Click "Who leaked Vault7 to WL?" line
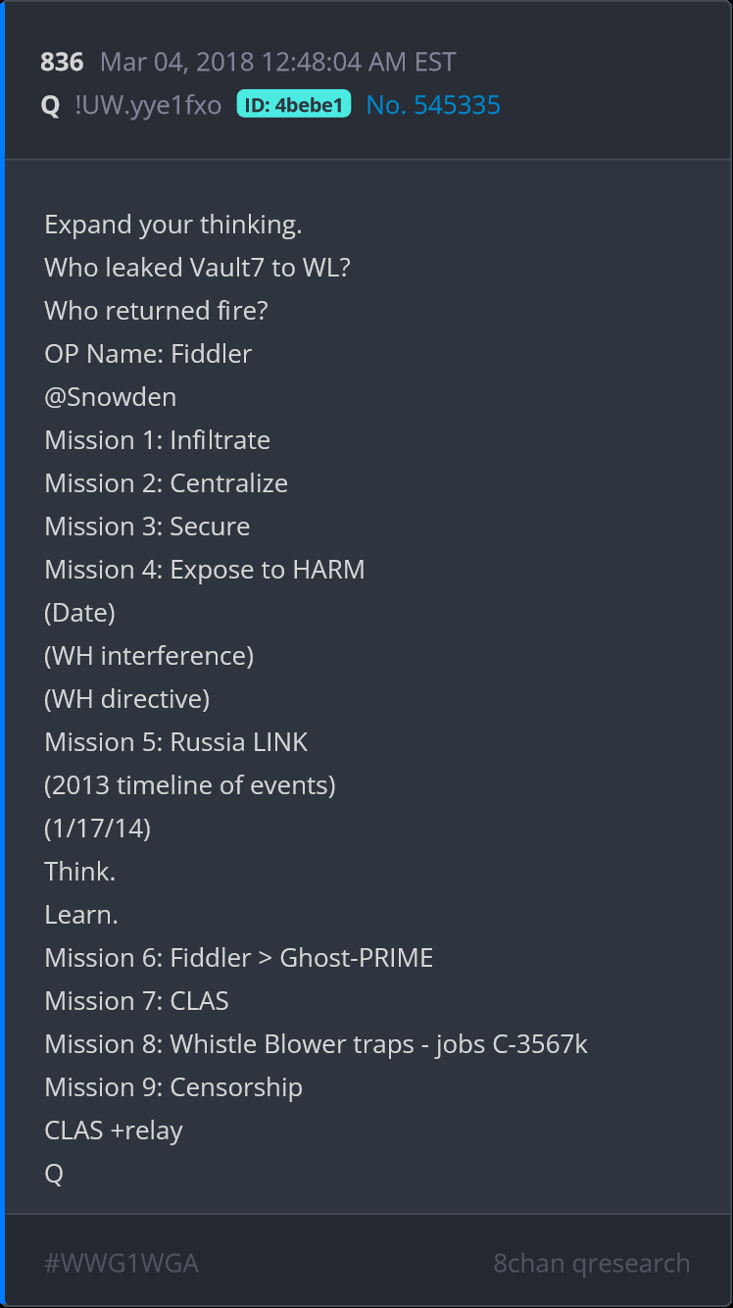The height and width of the screenshot is (1308, 733). click(x=197, y=268)
